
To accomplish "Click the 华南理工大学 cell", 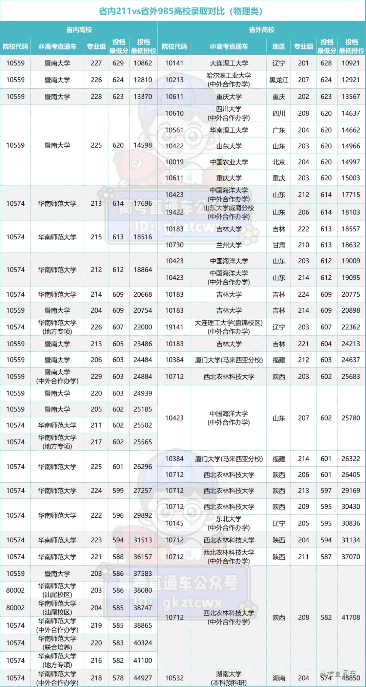I will click(229, 130).
